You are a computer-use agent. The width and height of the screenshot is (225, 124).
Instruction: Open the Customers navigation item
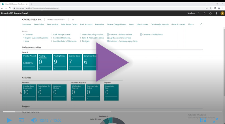[26, 24]
